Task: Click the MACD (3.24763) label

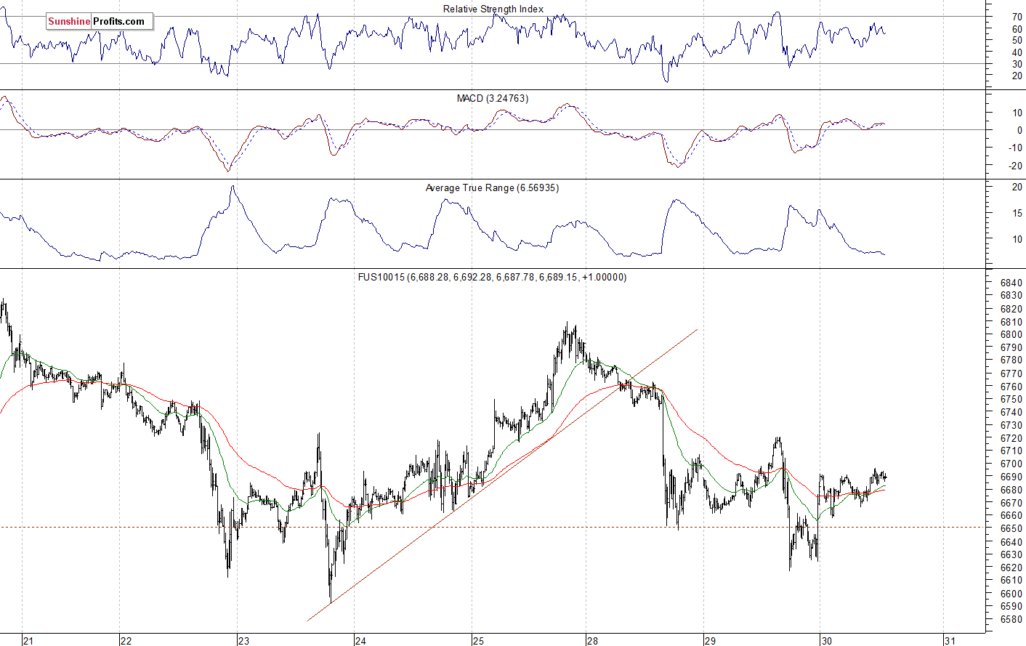Action: pyautogui.click(x=493, y=98)
